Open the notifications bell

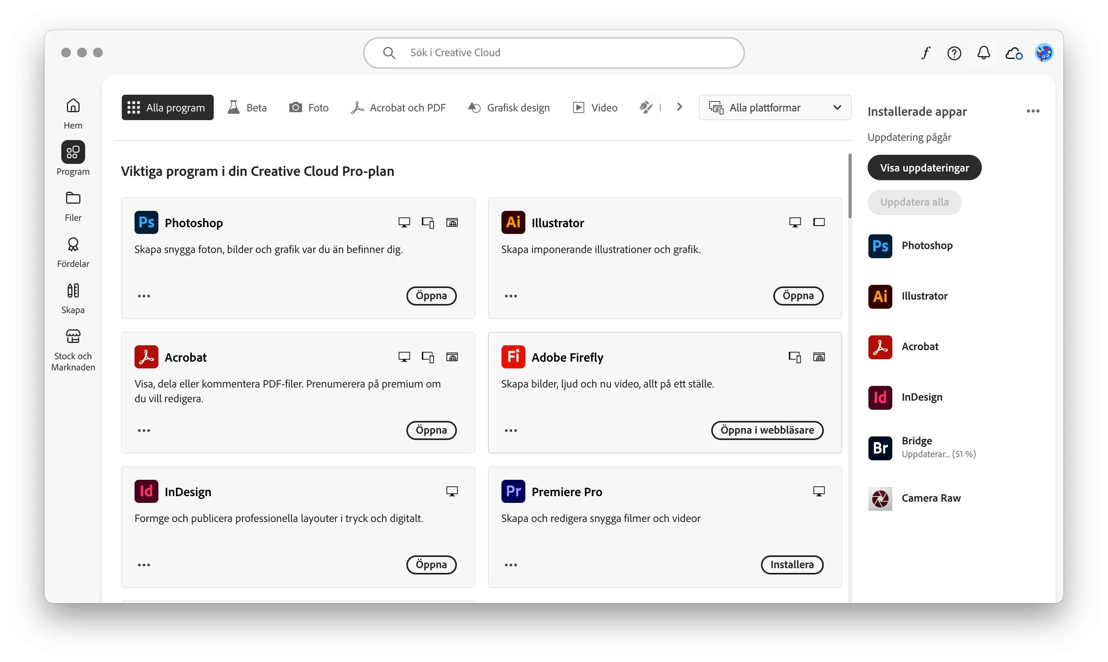coord(983,53)
